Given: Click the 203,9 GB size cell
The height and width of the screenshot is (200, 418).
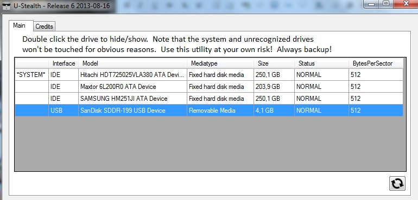Looking at the screenshot, I should coord(274,87).
